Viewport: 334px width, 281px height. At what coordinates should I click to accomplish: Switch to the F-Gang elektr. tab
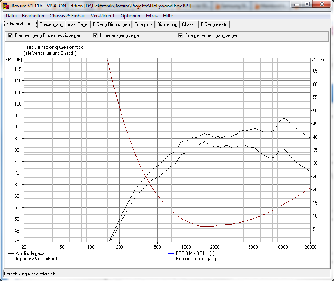pyautogui.click(x=214, y=24)
